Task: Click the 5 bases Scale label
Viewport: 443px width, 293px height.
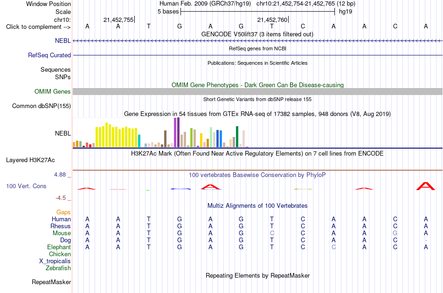Action: click(x=168, y=12)
